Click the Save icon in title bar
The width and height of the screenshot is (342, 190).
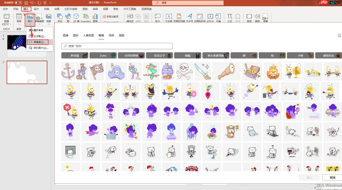click(26, 3)
